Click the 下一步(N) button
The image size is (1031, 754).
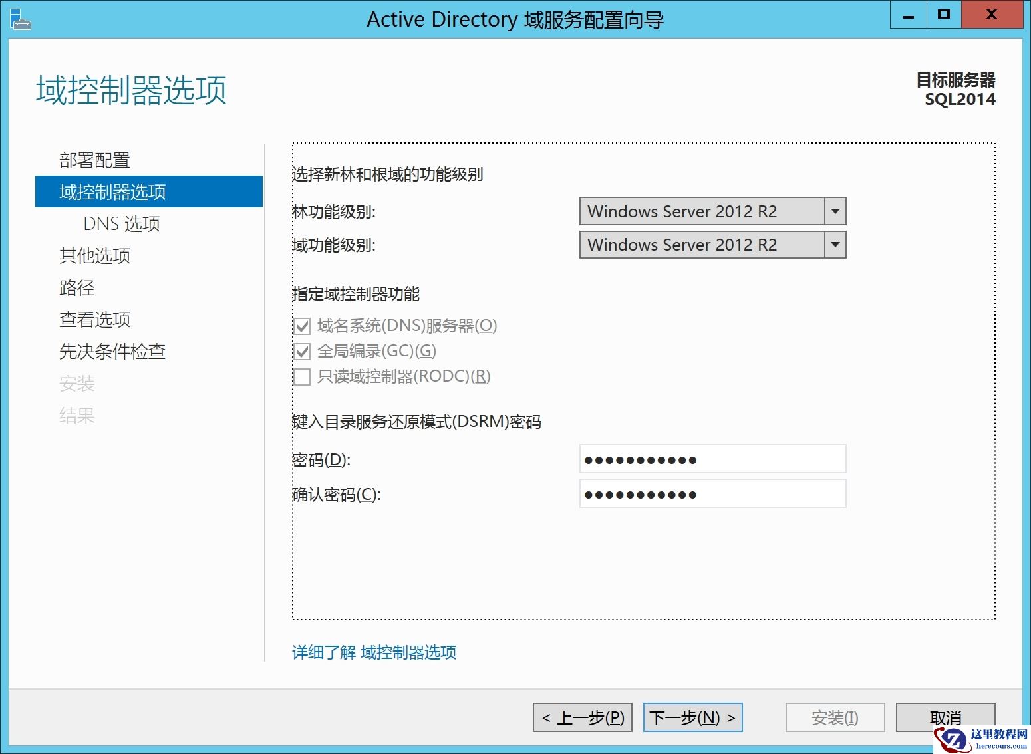coord(692,717)
